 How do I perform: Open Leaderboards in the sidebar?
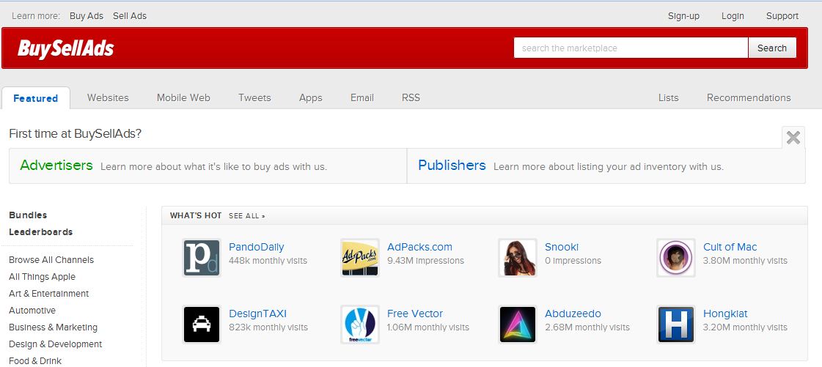[40, 232]
